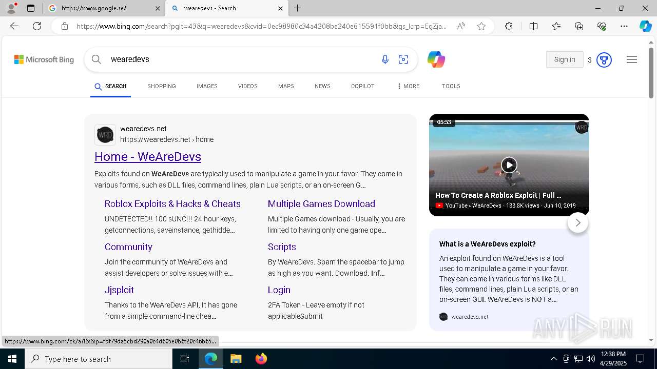
Task: Expand the MORE dropdown
Action: (409, 86)
